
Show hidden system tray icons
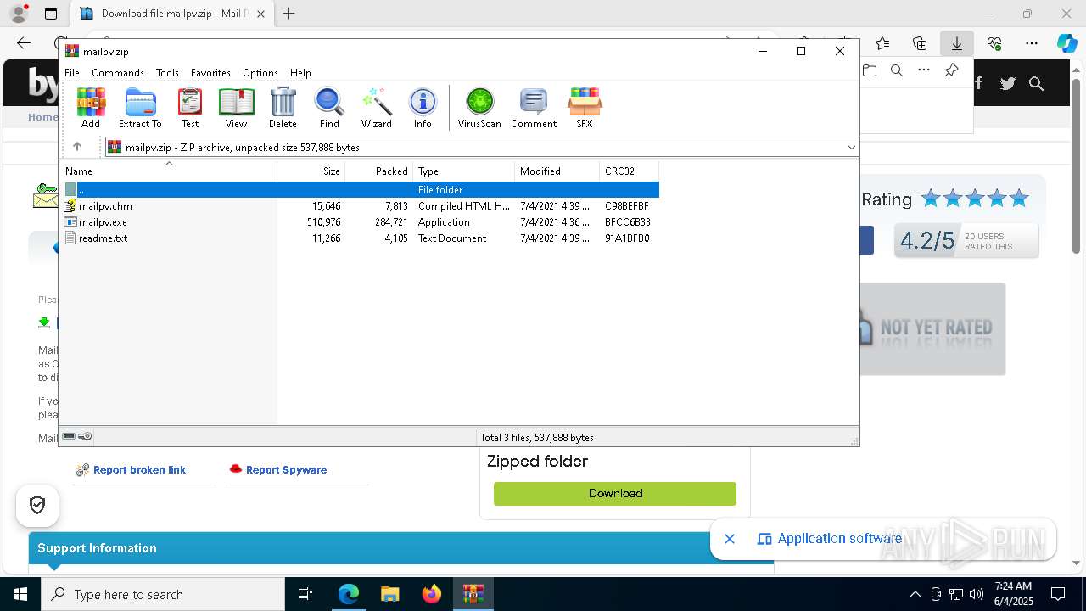pos(915,594)
